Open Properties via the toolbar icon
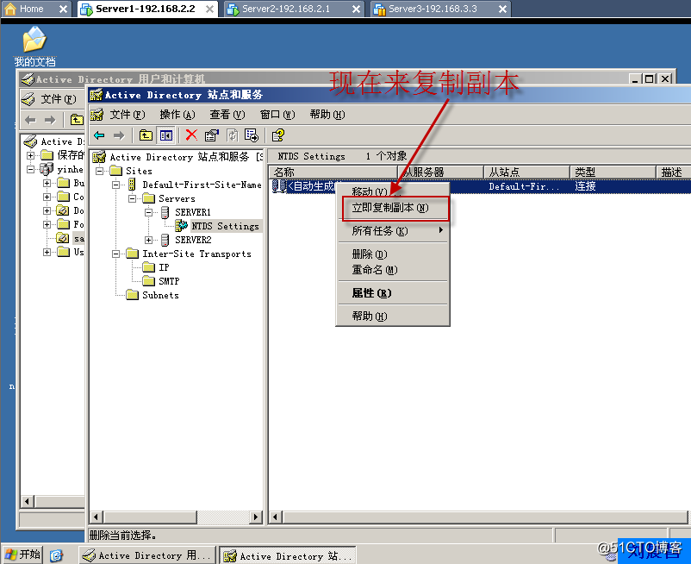The width and height of the screenshot is (691, 564). (x=212, y=135)
